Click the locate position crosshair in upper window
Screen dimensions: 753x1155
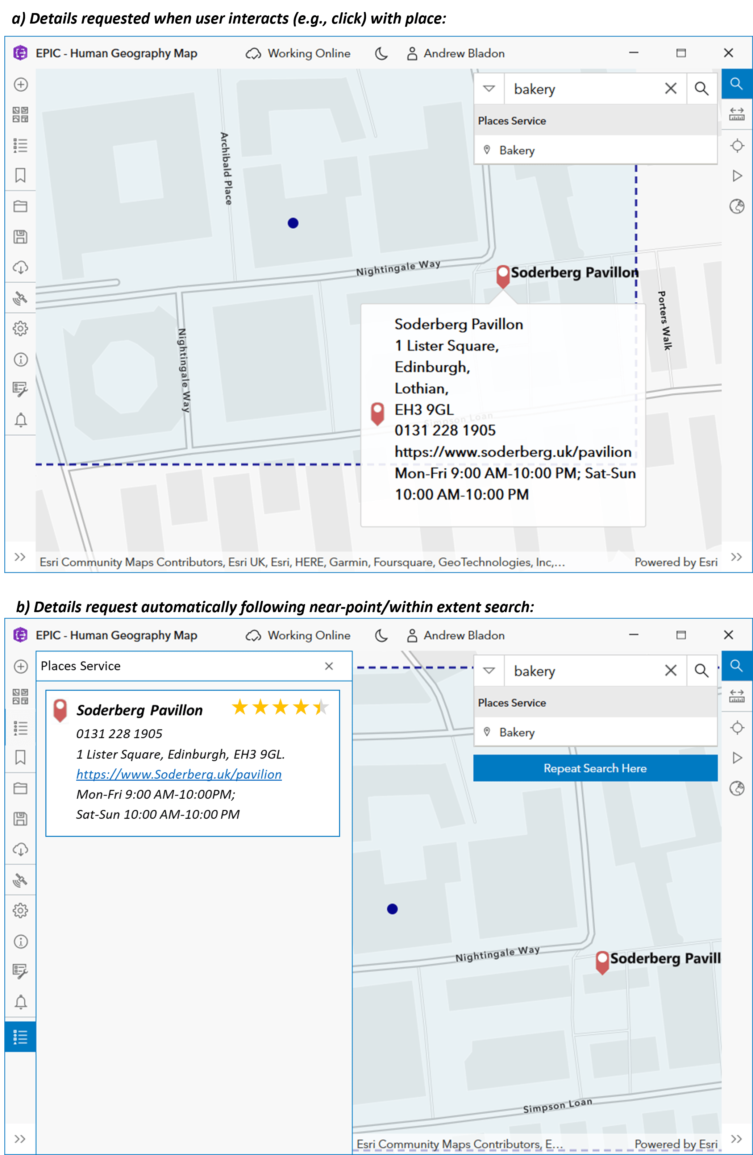coord(736,146)
